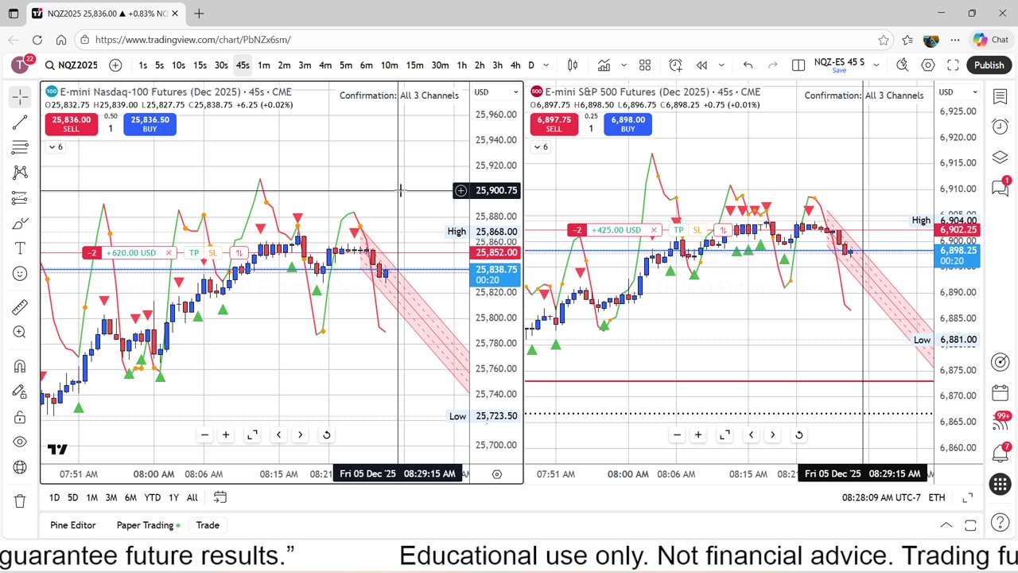The width and height of the screenshot is (1018, 573).
Task: Select the 3M date range
Action: tap(111, 497)
